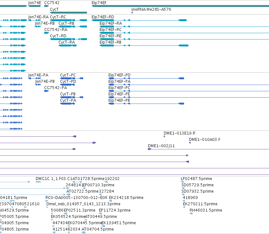Screen dimensions: 269x234
Task: Select protein Eip74EF-PE
Action: (119, 94)
